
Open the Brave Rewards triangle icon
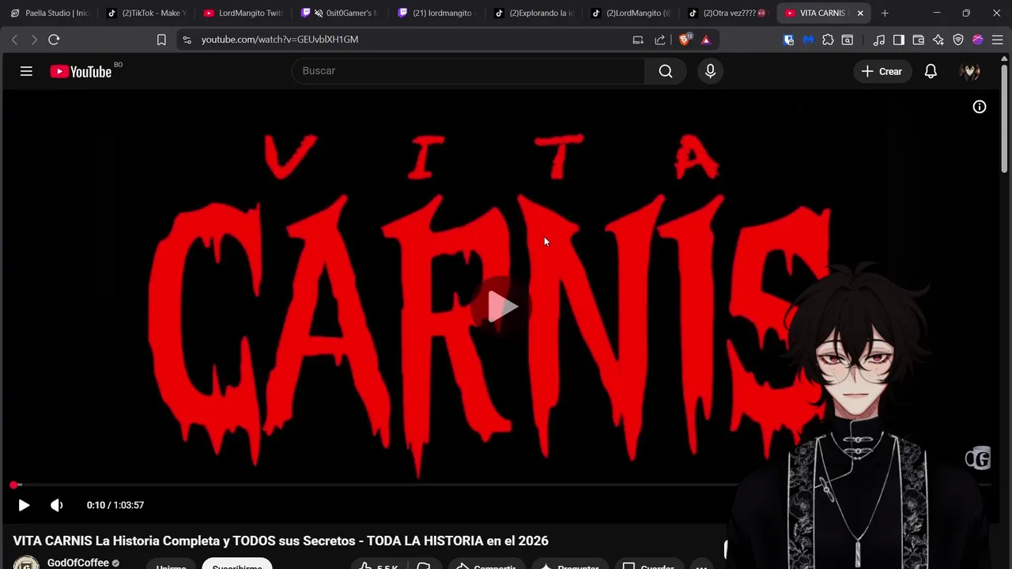pos(706,40)
